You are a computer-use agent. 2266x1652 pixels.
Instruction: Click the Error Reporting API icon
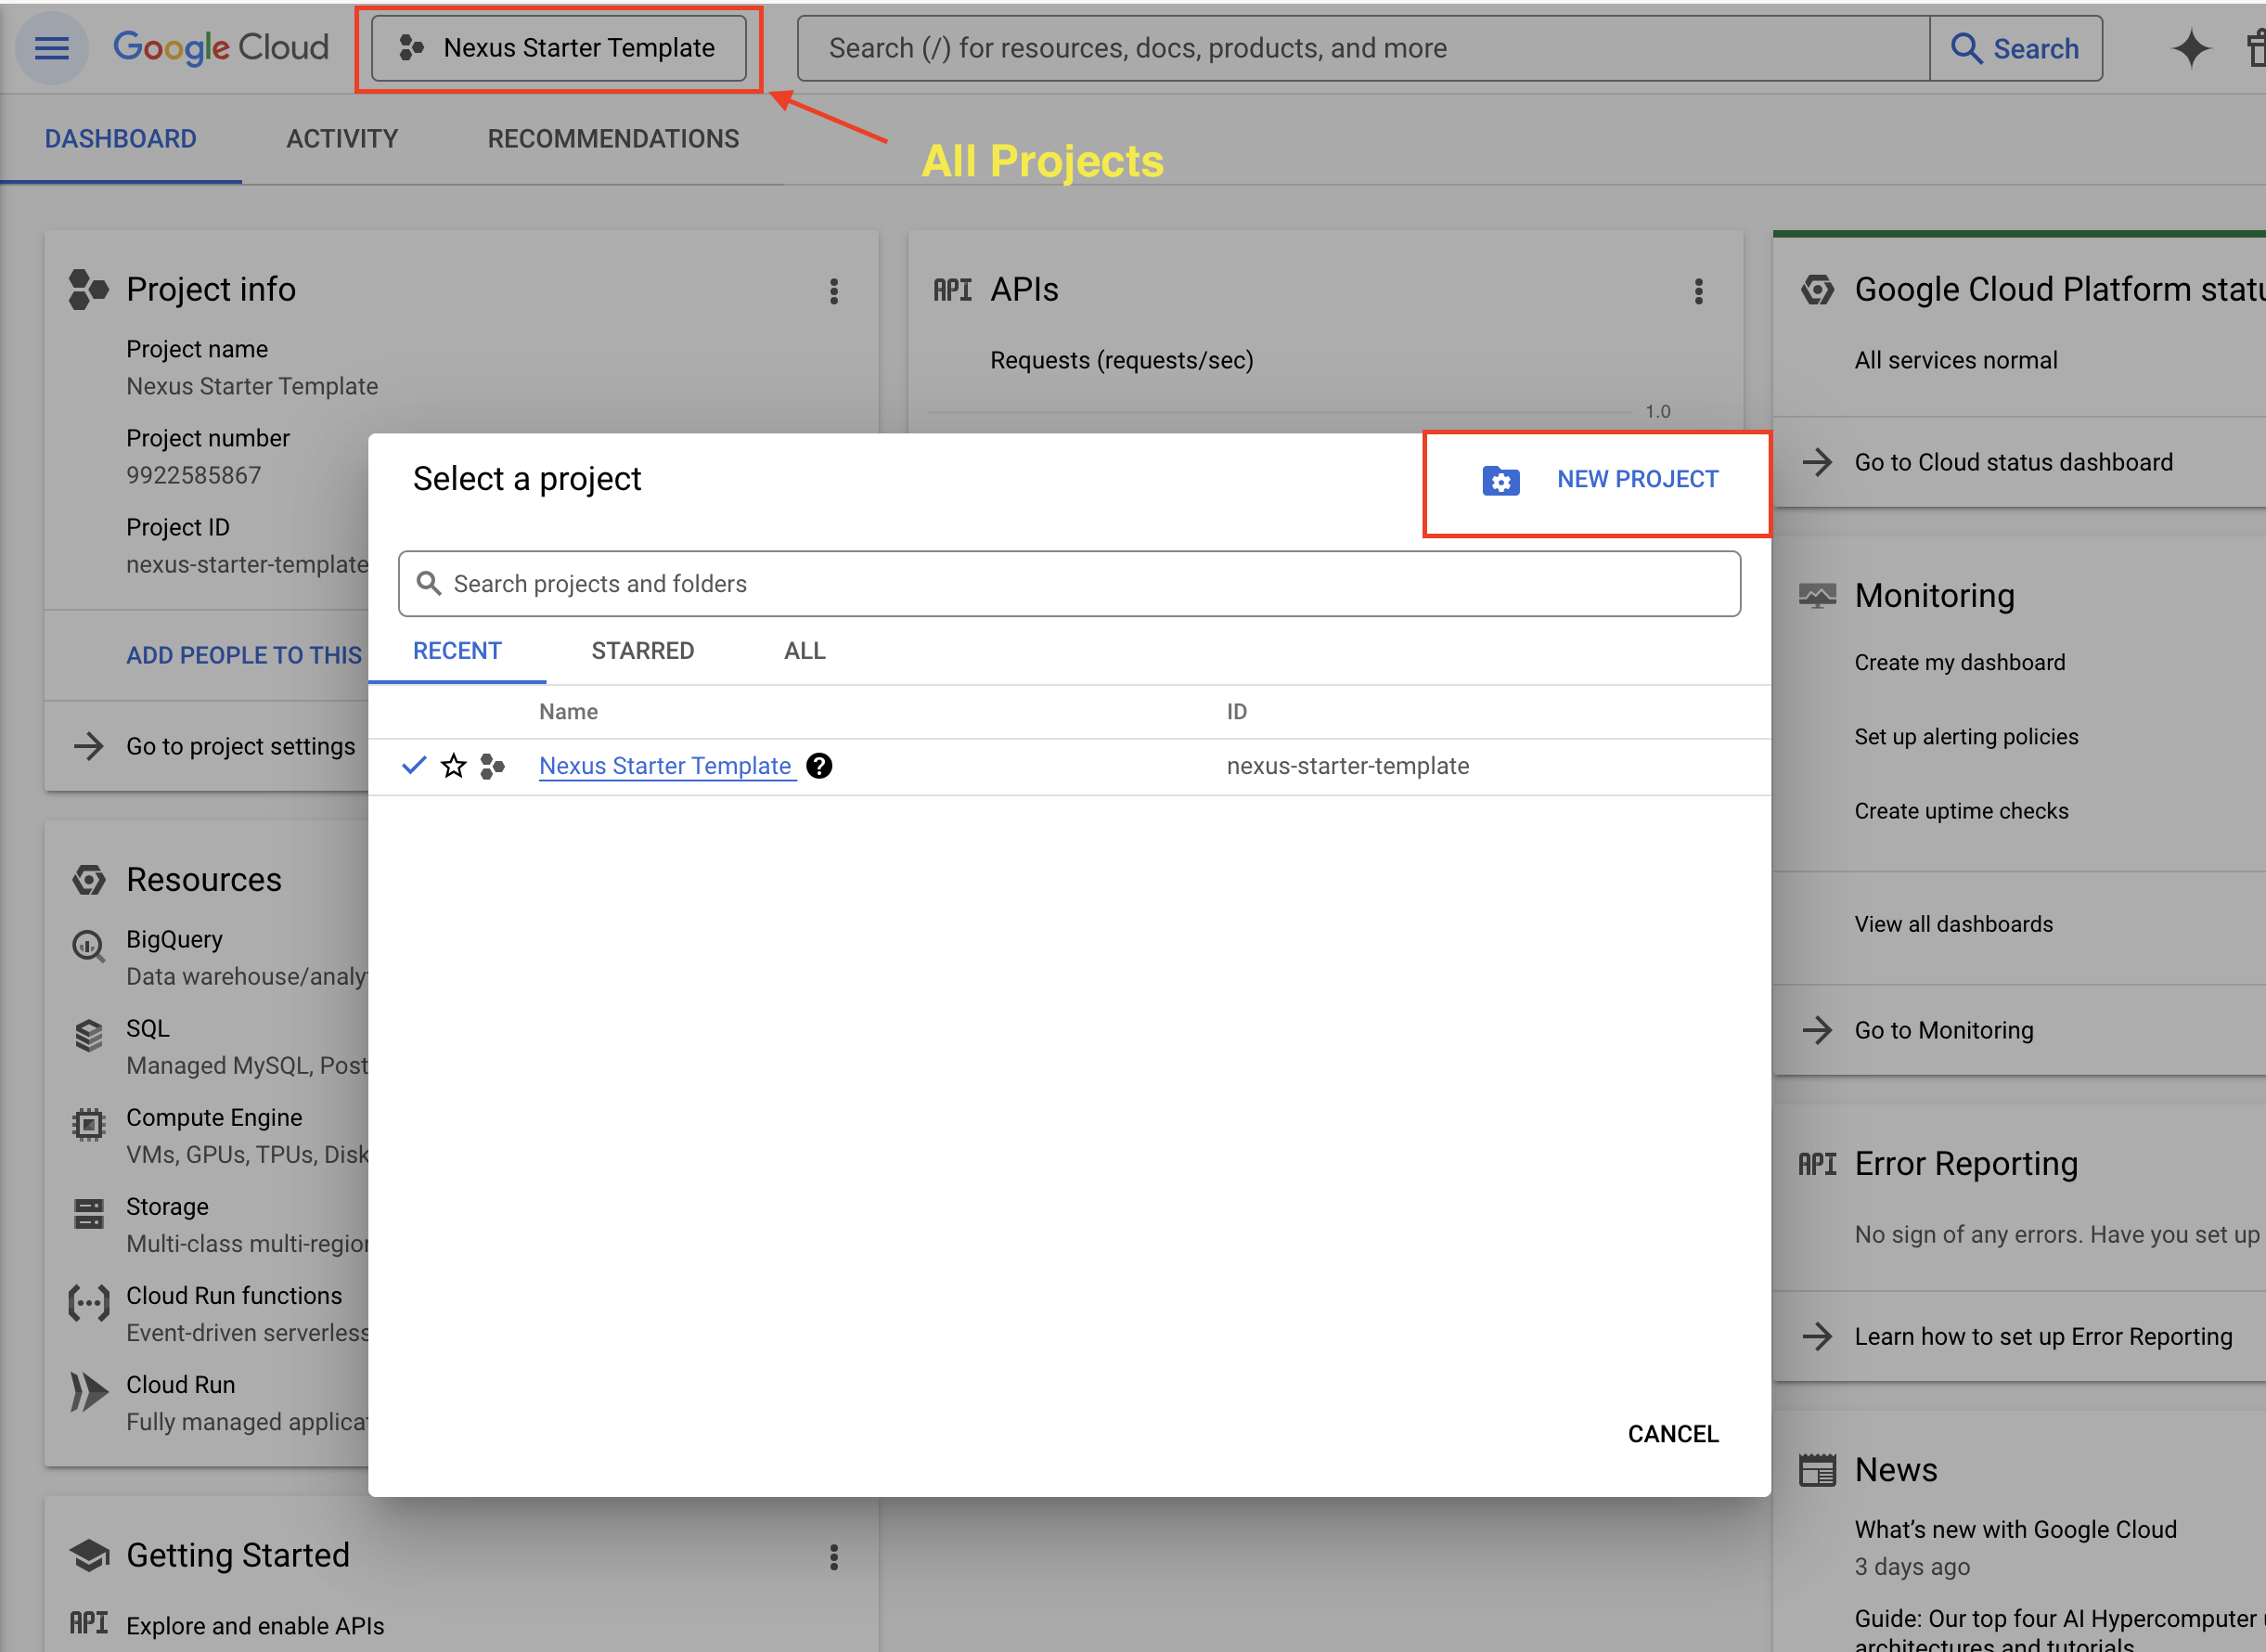pos(1817,1164)
